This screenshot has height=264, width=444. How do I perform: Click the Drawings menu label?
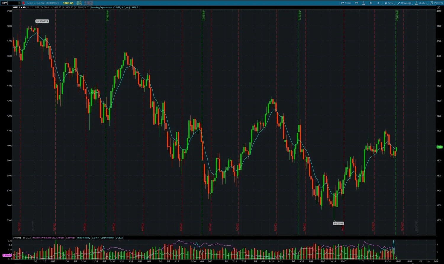pos(406,3)
